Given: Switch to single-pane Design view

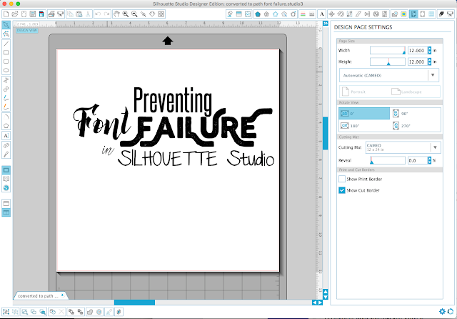Looking at the screenshot, I should click(x=6, y=204).
